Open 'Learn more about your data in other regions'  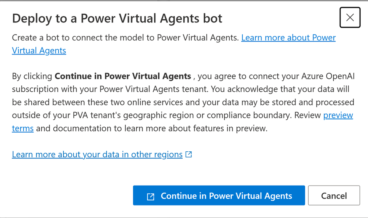[x=97, y=154]
